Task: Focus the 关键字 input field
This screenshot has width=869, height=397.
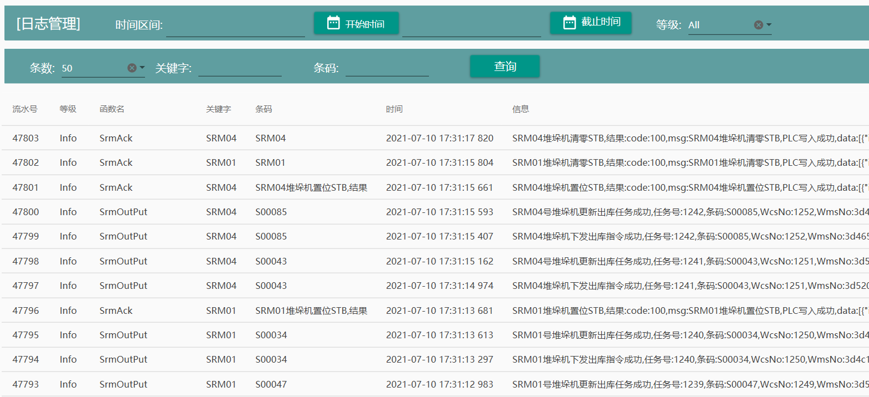Action: tap(240, 68)
